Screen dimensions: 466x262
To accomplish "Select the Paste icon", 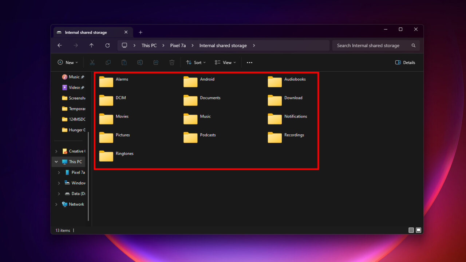I will pos(124,62).
